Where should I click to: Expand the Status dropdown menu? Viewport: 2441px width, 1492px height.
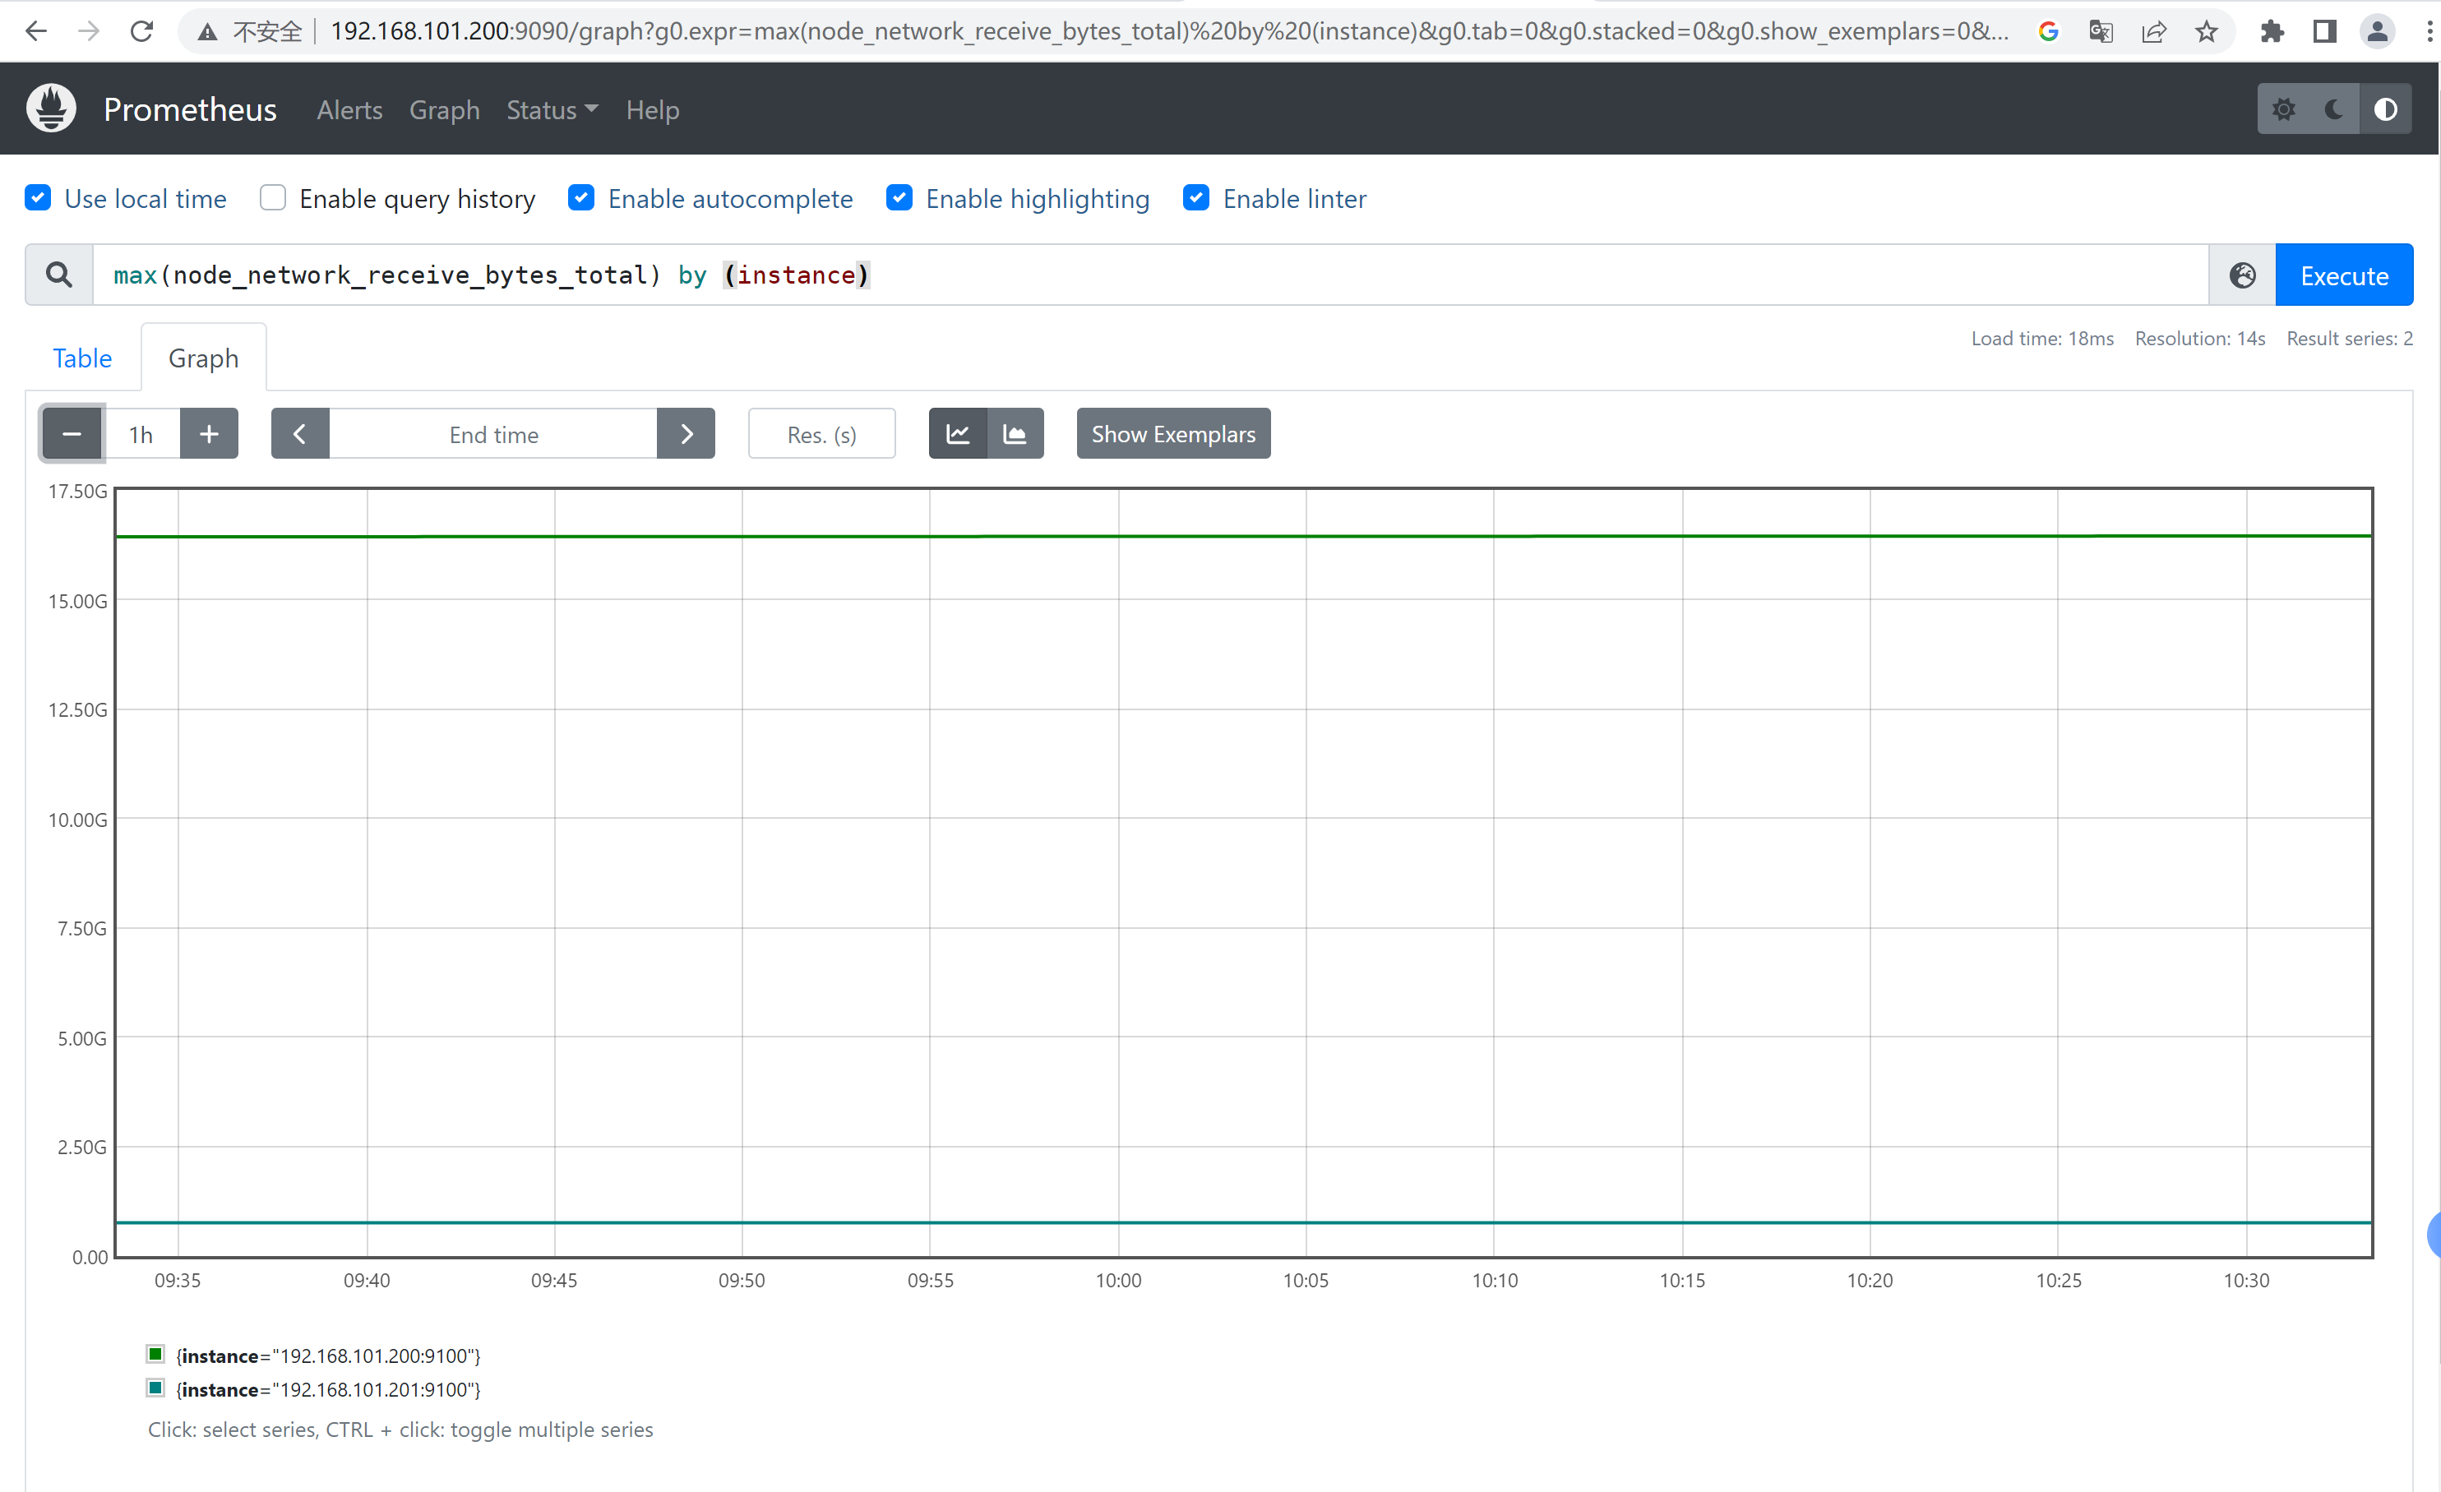552,110
